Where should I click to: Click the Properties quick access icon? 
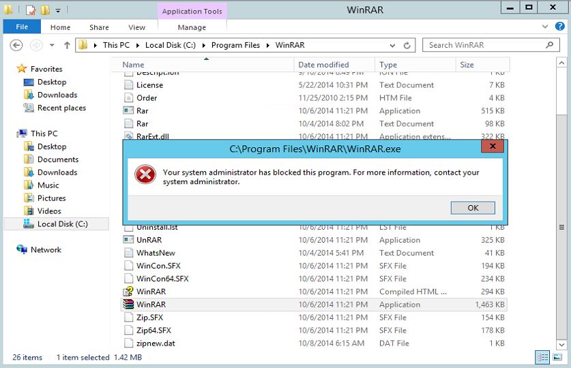31,10
